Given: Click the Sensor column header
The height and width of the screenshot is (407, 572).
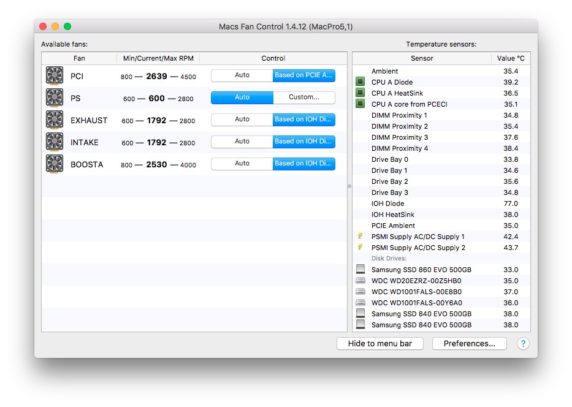Looking at the screenshot, I should pyautogui.click(x=422, y=58).
